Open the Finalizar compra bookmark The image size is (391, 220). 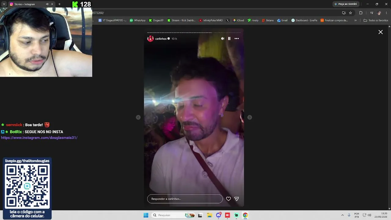pyautogui.click(x=334, y=20)
